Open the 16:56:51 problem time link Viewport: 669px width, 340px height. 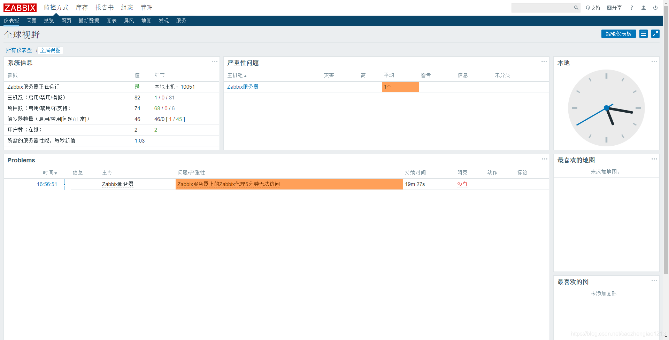pyautogui.click(x=47, y=184)
